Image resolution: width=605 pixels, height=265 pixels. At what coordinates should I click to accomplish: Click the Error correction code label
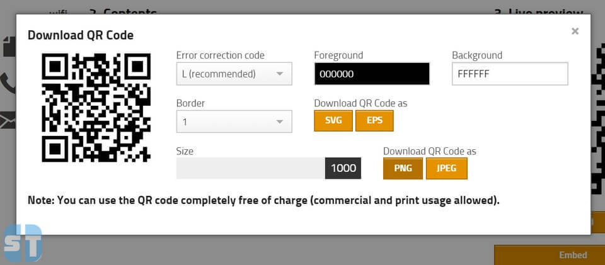(x=221, y=55)
